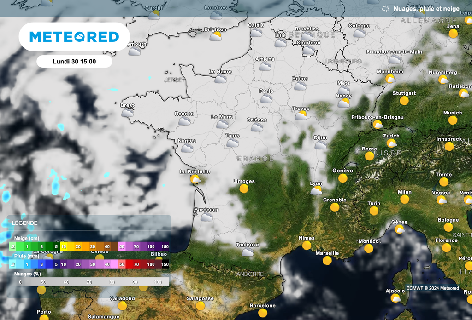The image size is (472, 320).
Task: Click the cloudy weather icon under Paris
Action: pos(266,99)
